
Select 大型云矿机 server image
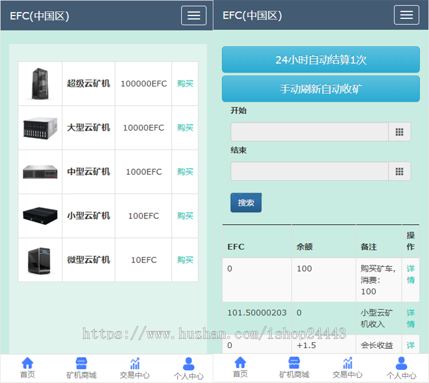pos(40,127)
